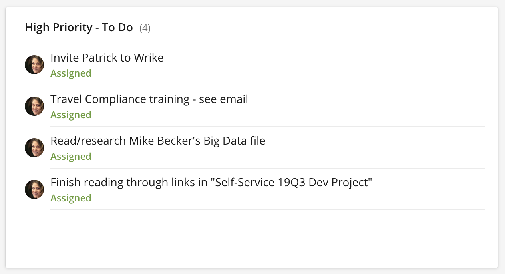Click Assigned status below Finish reading task
The width and height of the screenshot is (505, 274).
71,198
